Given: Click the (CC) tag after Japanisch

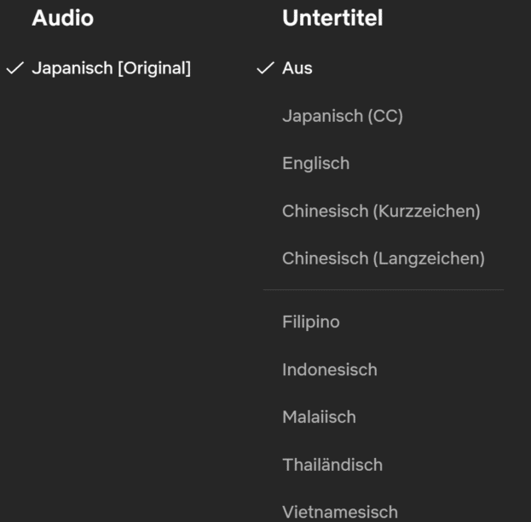Looking at the screenshot, I should [x=385, y=116].
